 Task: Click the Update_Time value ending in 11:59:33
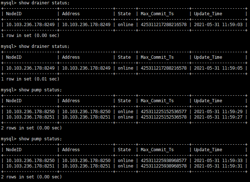218,161
